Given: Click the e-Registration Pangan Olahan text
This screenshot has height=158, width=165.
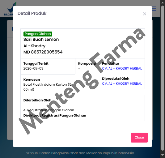Looking at the screenshot, I should pos(49,110).
